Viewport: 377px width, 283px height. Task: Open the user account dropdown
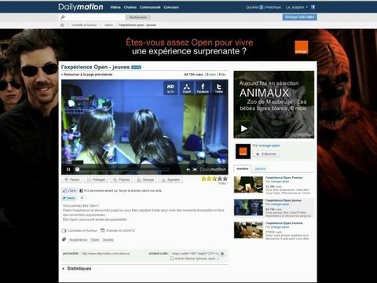click(297, 7)
